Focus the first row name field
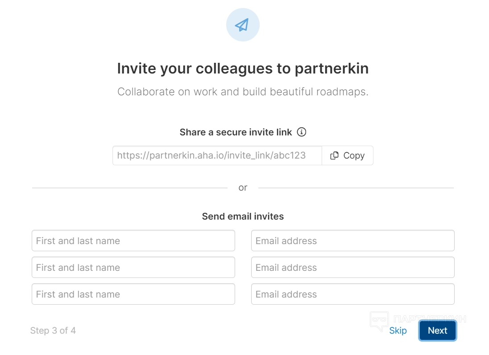 pos(133,241)
